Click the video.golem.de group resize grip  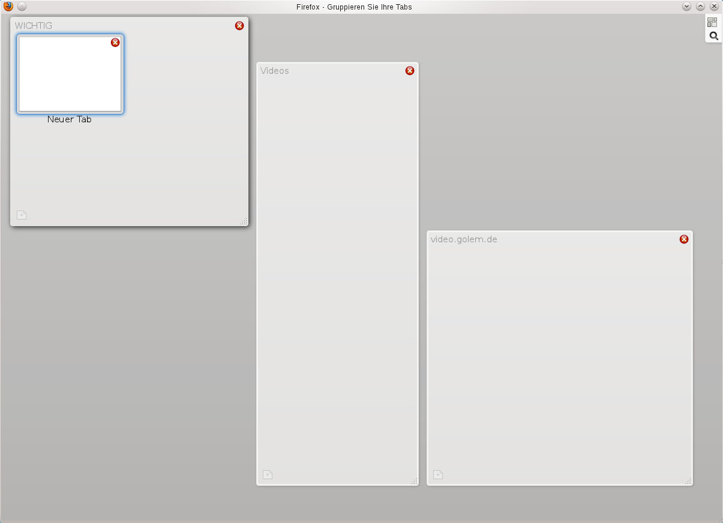[x=688, y=482]
